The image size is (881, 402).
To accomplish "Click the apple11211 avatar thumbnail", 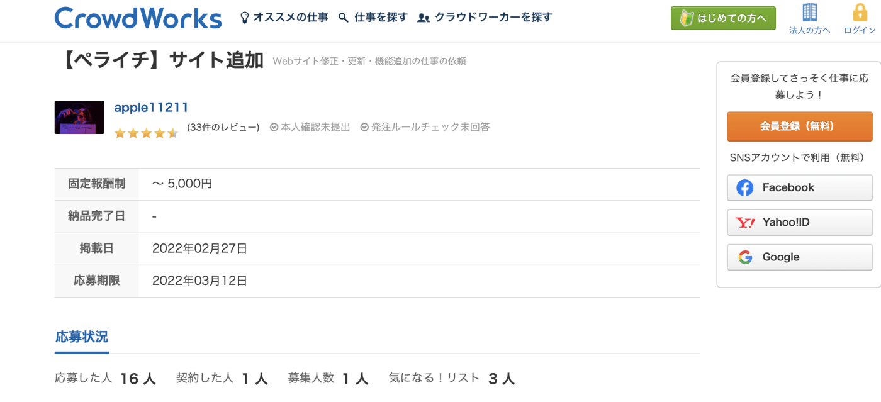I will 79,118.
